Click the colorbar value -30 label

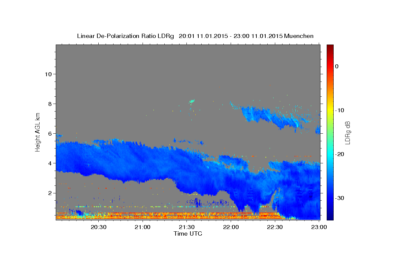tap(340, 198)
